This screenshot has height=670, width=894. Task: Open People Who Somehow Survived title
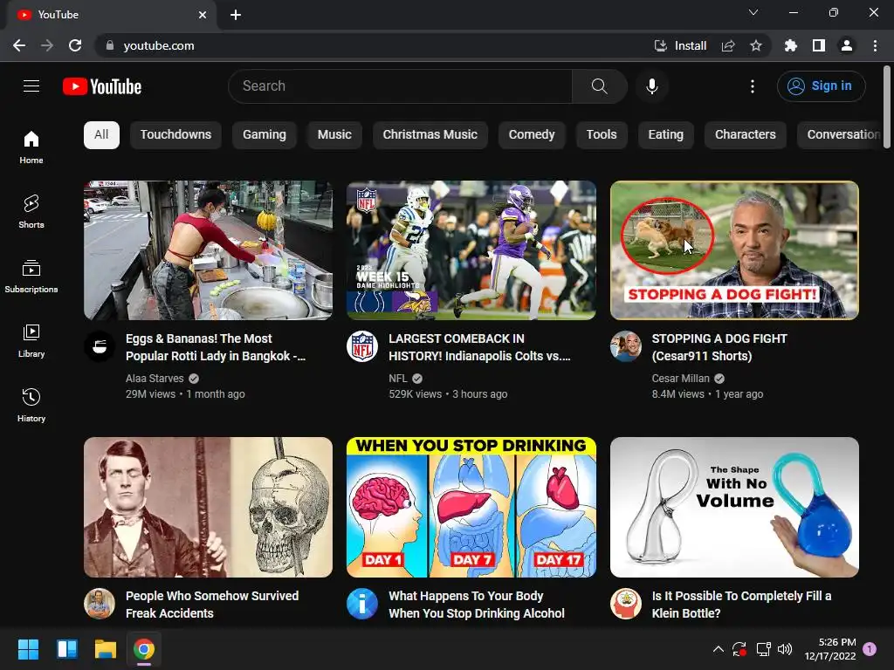point(212,605)
